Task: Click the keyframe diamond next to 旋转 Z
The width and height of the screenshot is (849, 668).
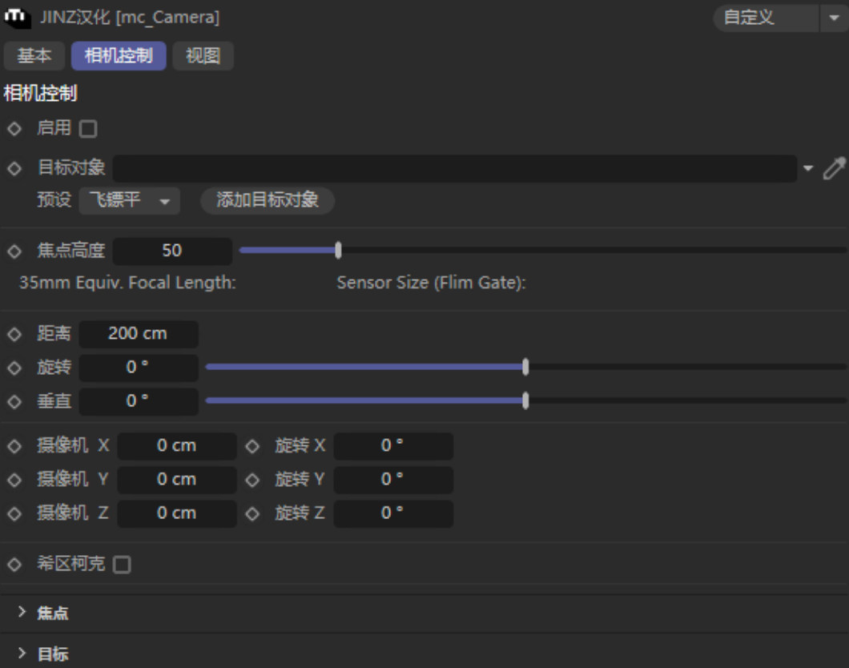Action: (x=252, y=513)
